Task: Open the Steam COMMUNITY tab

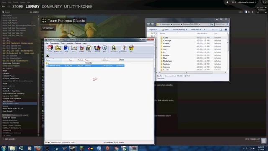Action: (52, 7)
